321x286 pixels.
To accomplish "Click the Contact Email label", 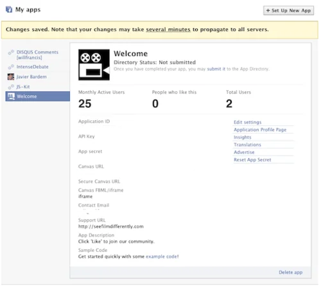I will click(x=94, y=205).
